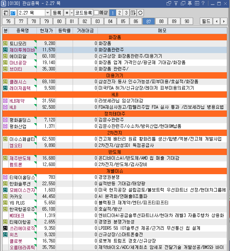This screenshot has height=251, width=230.
Task: Select view mode 3 button
Action: pyautogui.click(x=126, y=13)
